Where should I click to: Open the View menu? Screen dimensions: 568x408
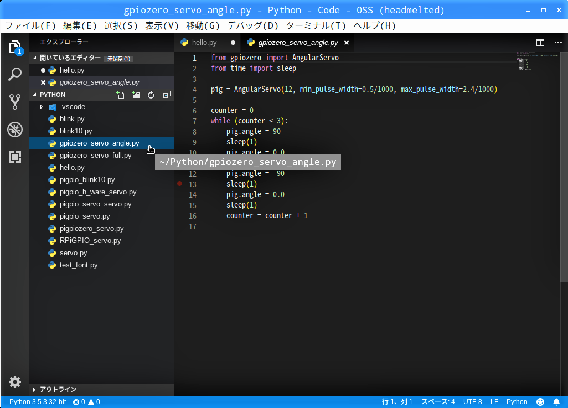pyautogui.click(x=162, y=25)
